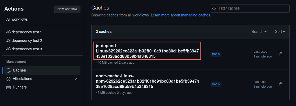Click the Runners server icon
The height and width of the screenshot is (106, 296).
8,87
